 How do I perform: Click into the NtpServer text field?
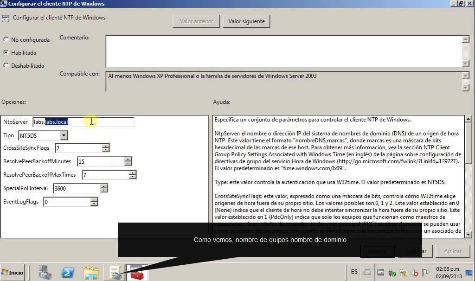point(83,122)
